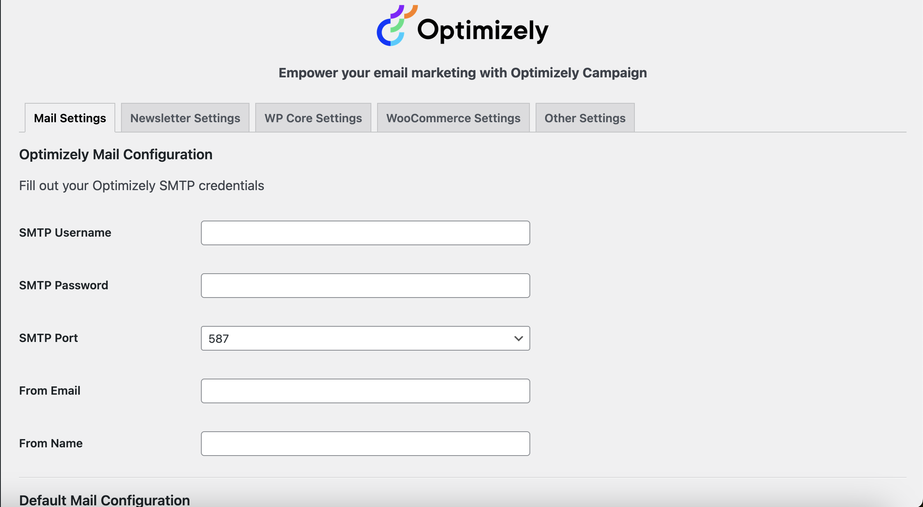Focus the SMTP Username field
This screenshot has width=923, height=507.
(366, 233)
